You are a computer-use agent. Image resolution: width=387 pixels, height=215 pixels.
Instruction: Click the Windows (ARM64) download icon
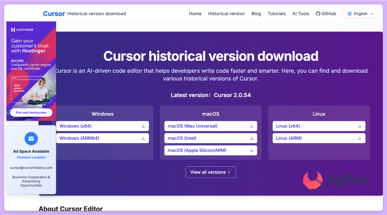[143, 138]
